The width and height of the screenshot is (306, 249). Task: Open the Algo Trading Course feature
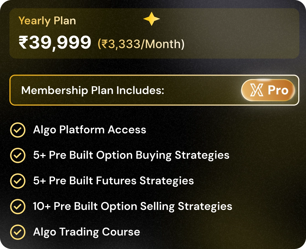(x=86, y=232)
